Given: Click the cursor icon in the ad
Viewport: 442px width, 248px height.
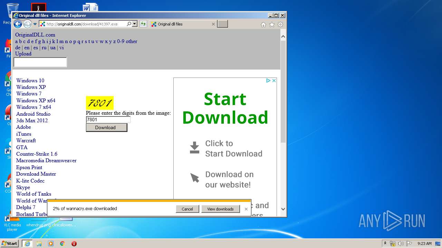Looking at the screenshot, I should pos(195,178).
